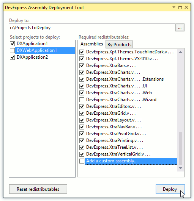This screenshot has width=194, height=201.
Task: Click the assemblies list scroll down arrow
Action: tap(180, 168)
